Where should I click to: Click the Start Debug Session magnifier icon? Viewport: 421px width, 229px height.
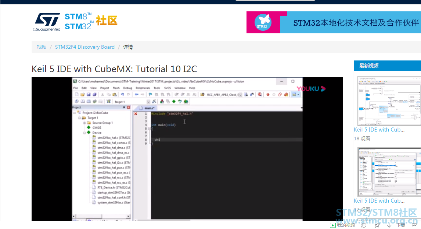click(x=260, y=95)
